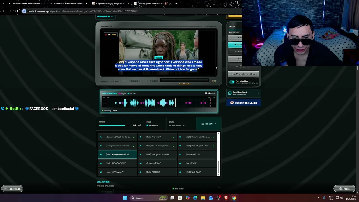359x202 pixels.
Task: Open File Explorer from the taskbar
Action: click(203, 198)
